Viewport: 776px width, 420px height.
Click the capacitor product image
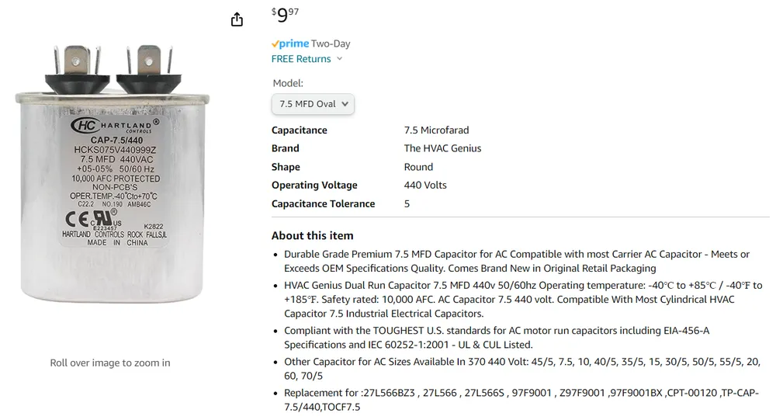pyautogui.click(x=111, y=179)
